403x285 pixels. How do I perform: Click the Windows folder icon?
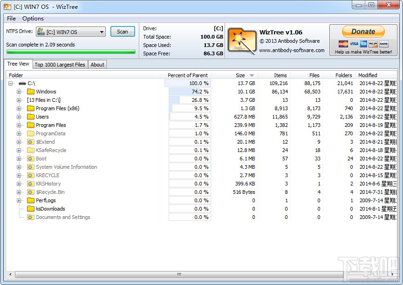point(31,92)
